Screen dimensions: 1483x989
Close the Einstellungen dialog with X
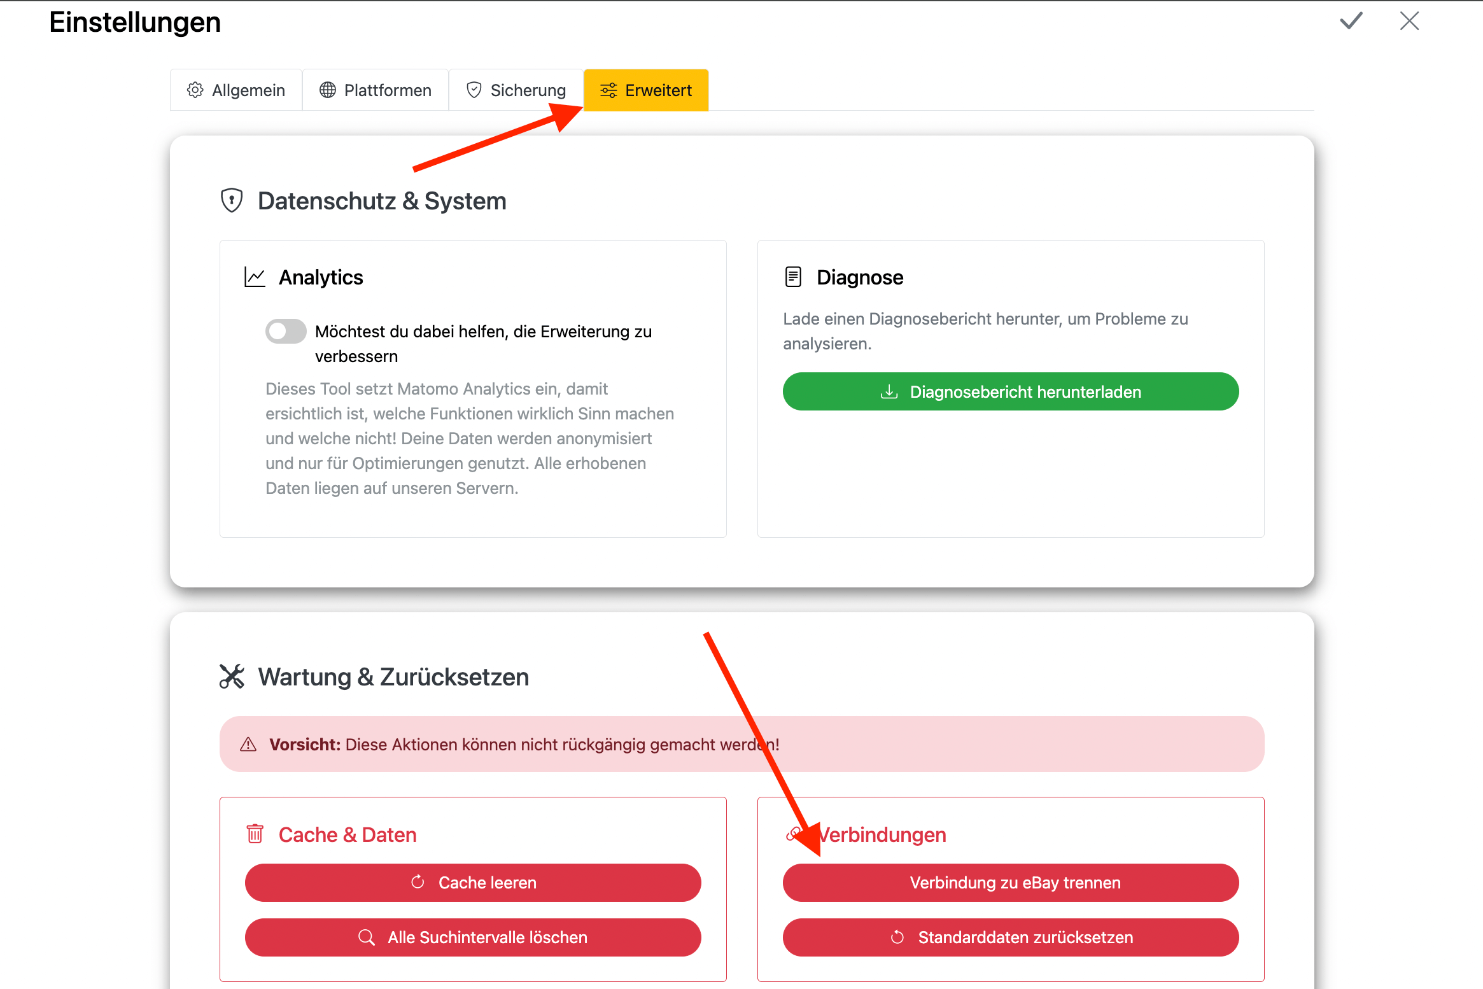pos(1409,21)
